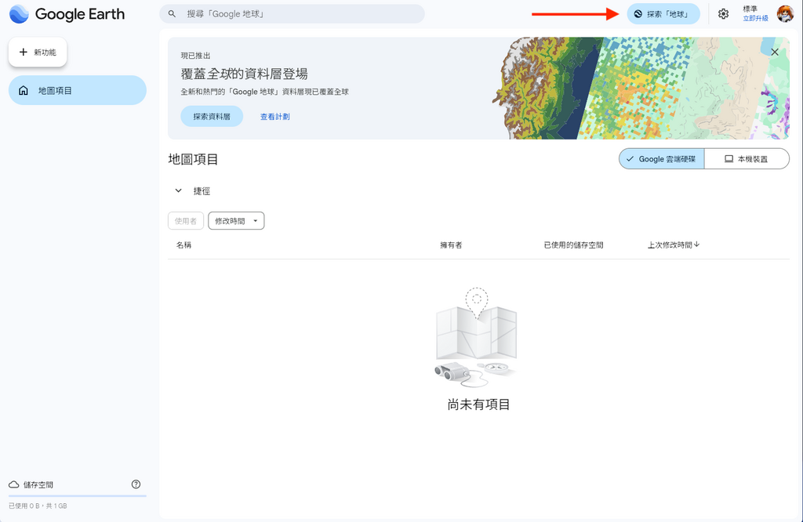803x522 pixels.
Task: Click the banner map layers image
Action: click(640, 88)
